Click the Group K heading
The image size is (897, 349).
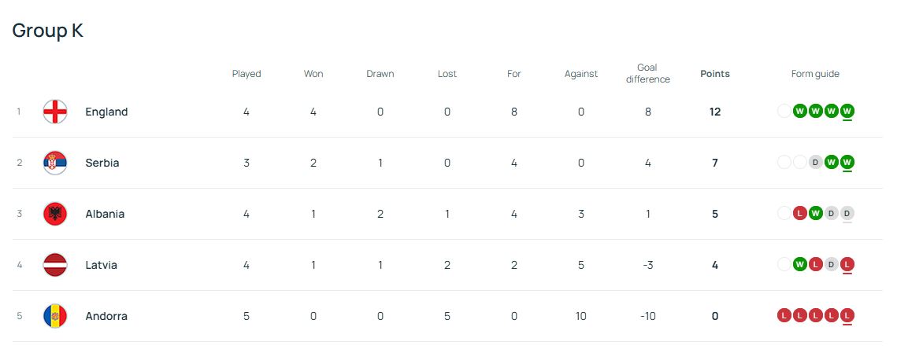click(x=47, y=31)
